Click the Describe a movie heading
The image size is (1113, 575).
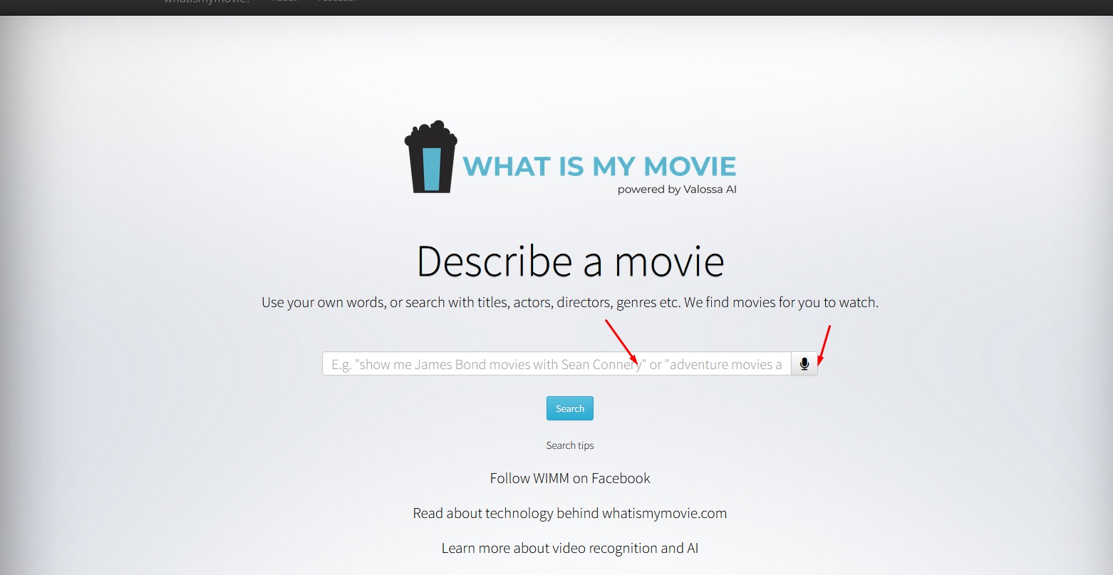pos(570,261)
